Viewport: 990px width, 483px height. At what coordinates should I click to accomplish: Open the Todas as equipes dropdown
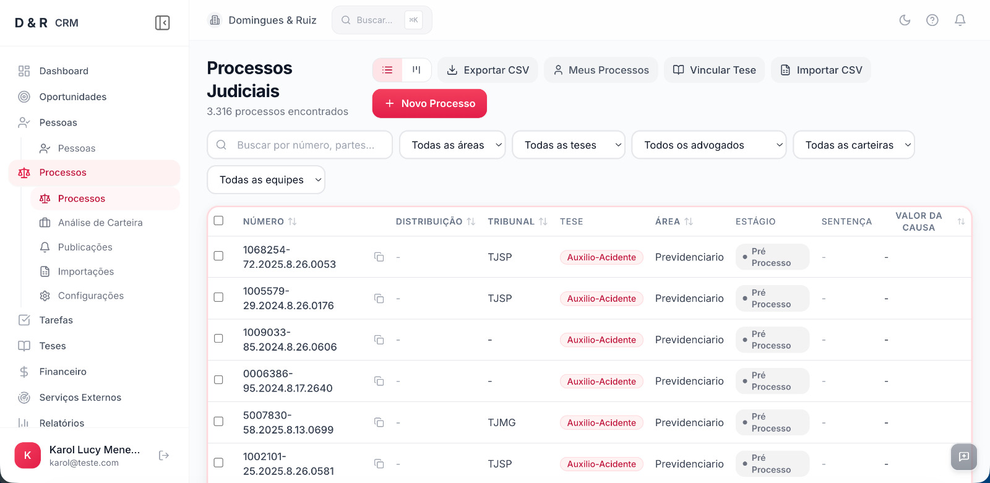click(265, 179)
